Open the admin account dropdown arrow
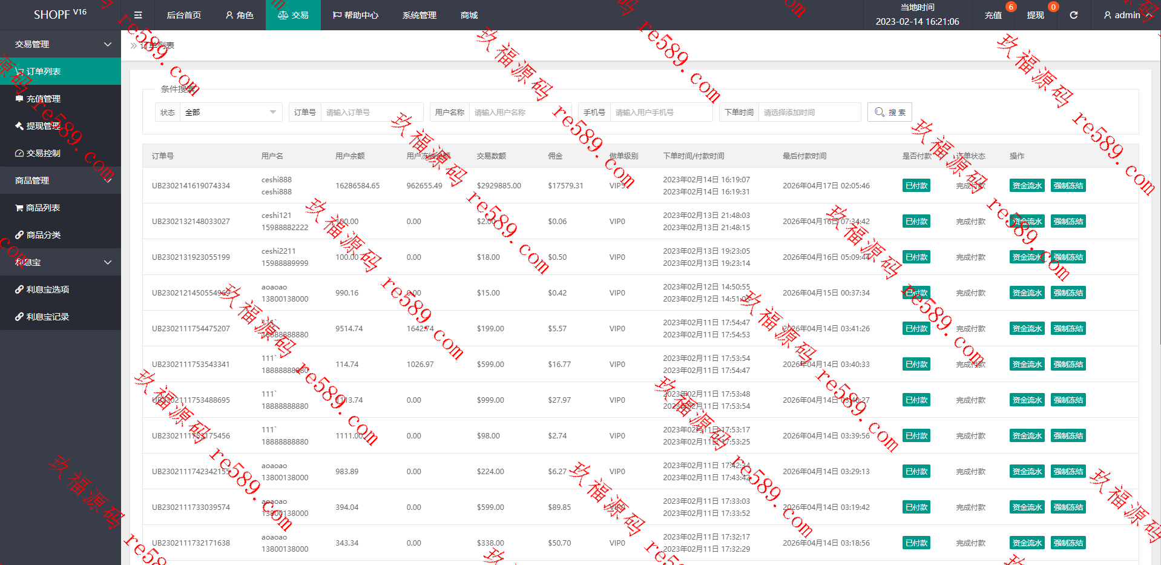 coord(1149,15)
